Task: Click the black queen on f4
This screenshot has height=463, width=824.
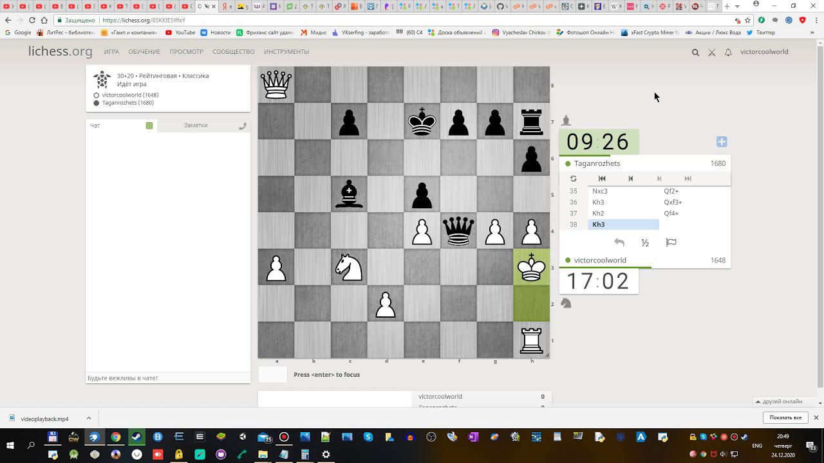Action: (x=458, y=230)
